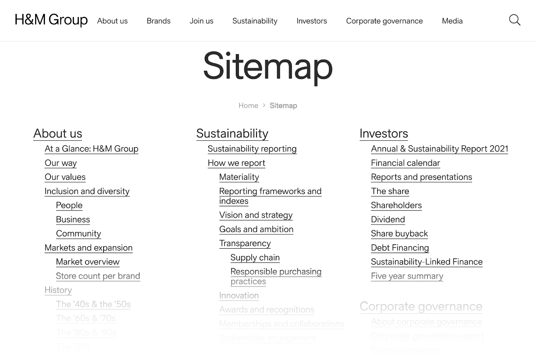The image size is (536, 355).
Task: Open the Sustainability reporting link
Action: (x=252, y=149)
